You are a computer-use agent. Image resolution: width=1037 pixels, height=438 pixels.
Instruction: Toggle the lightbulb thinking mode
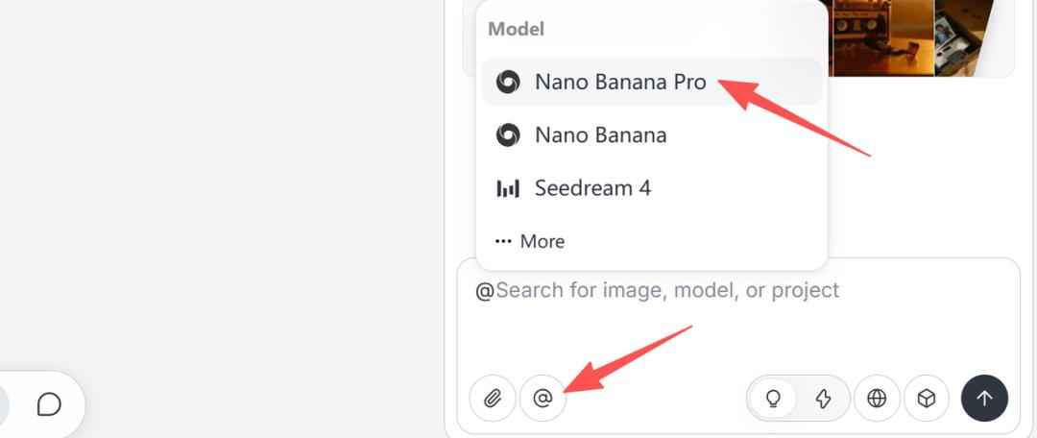click(773, 398)
